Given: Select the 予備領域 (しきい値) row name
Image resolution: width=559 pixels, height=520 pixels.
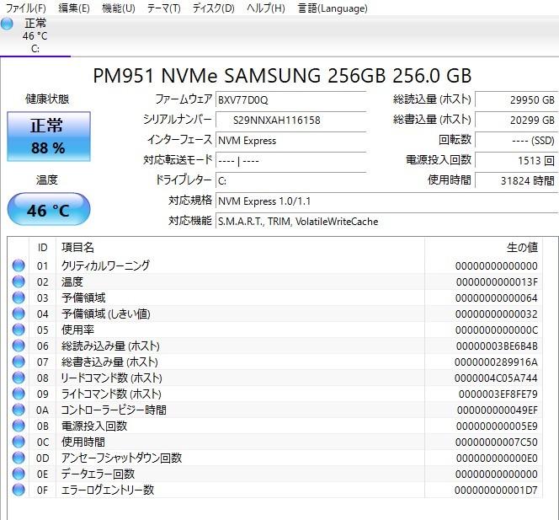Looking at the screenshot, I should 106,314.
